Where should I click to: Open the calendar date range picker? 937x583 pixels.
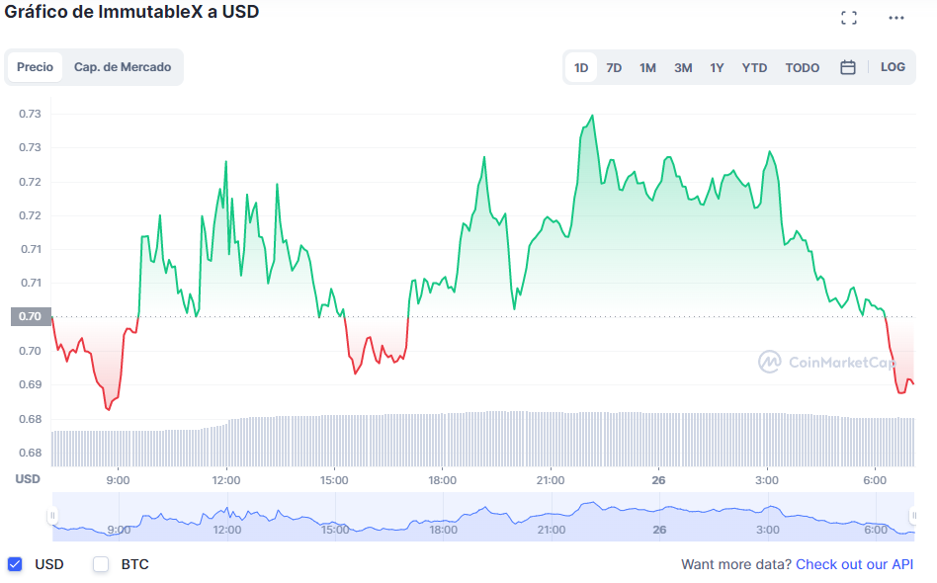click(847, 67)
